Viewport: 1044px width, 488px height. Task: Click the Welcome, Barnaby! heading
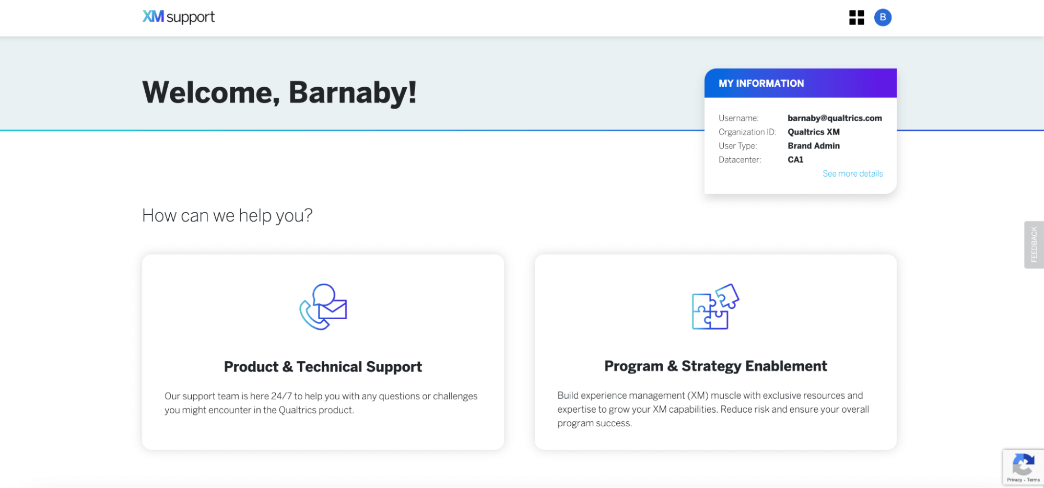(x=279, y=92)
